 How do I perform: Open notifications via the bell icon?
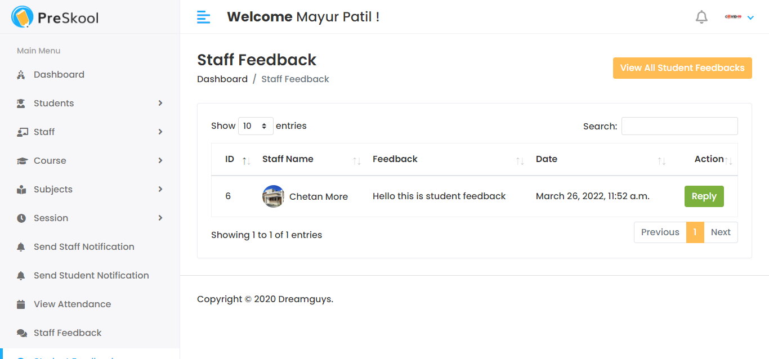tap(701, 16)
